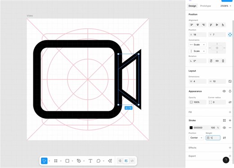
Task: Open resizing options beside dimensions
Action: pos(230,81)
